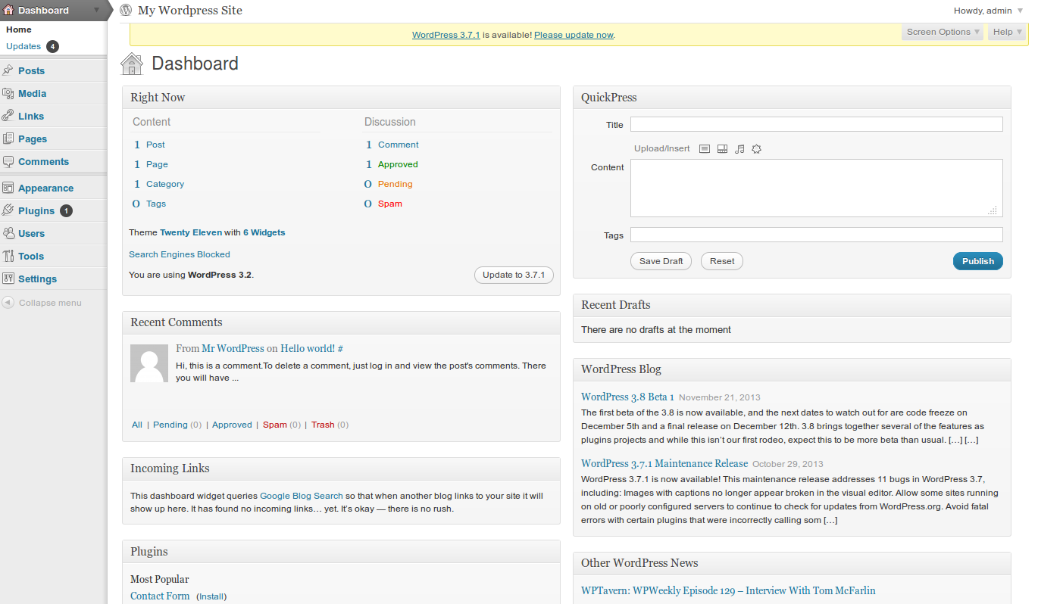
Task: Click the pushpin icon next to Posts
Action: 8,70
